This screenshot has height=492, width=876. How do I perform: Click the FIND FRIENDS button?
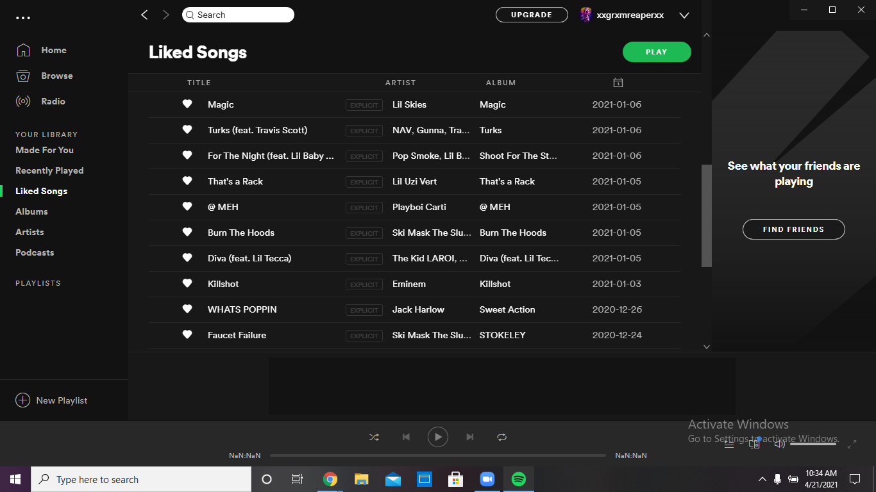click(793, 229)
